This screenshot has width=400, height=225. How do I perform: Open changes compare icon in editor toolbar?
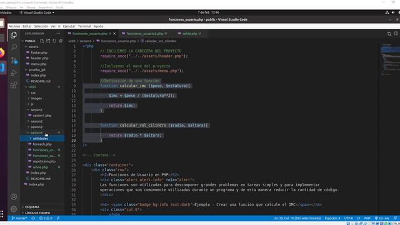pos(389,34)
